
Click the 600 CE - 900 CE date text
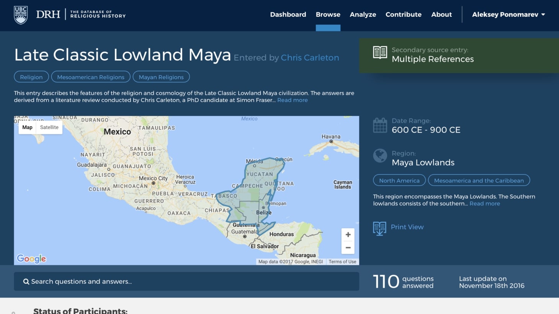click(x=426, y=130)
